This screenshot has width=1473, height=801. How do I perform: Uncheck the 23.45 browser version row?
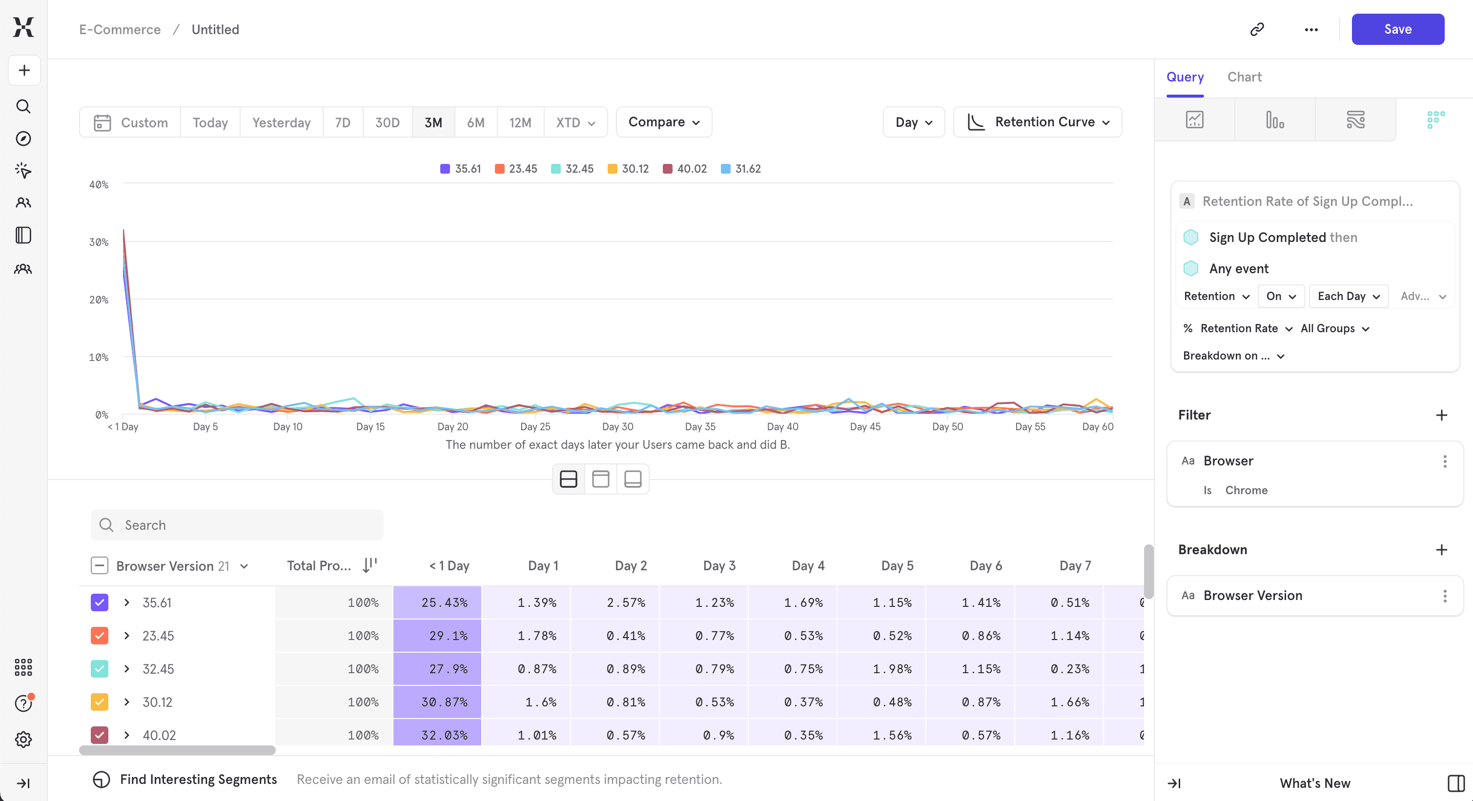pyautogui.click(x=99, y=636)
